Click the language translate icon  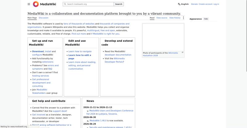(x=179, y=4)
